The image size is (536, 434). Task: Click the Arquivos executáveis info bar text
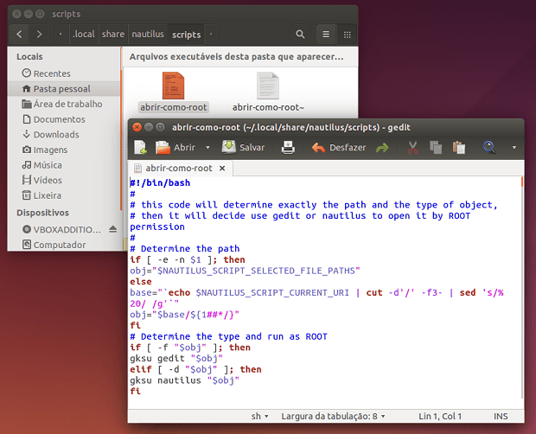click(x=236, y=57)
